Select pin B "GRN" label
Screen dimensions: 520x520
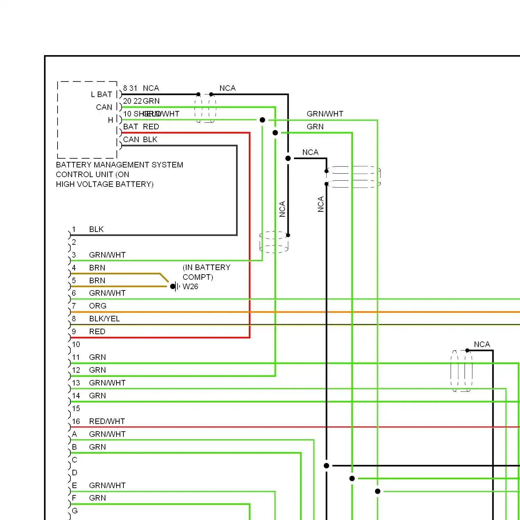(97, 447)
